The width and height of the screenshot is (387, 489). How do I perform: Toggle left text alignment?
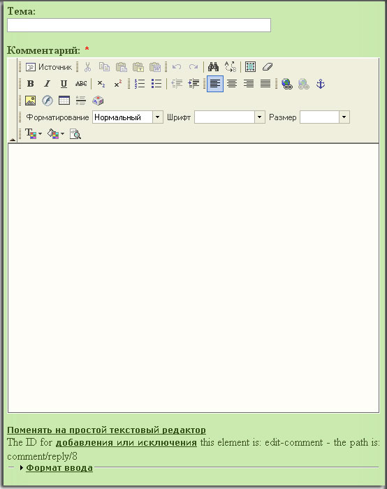tap(215, 84)
